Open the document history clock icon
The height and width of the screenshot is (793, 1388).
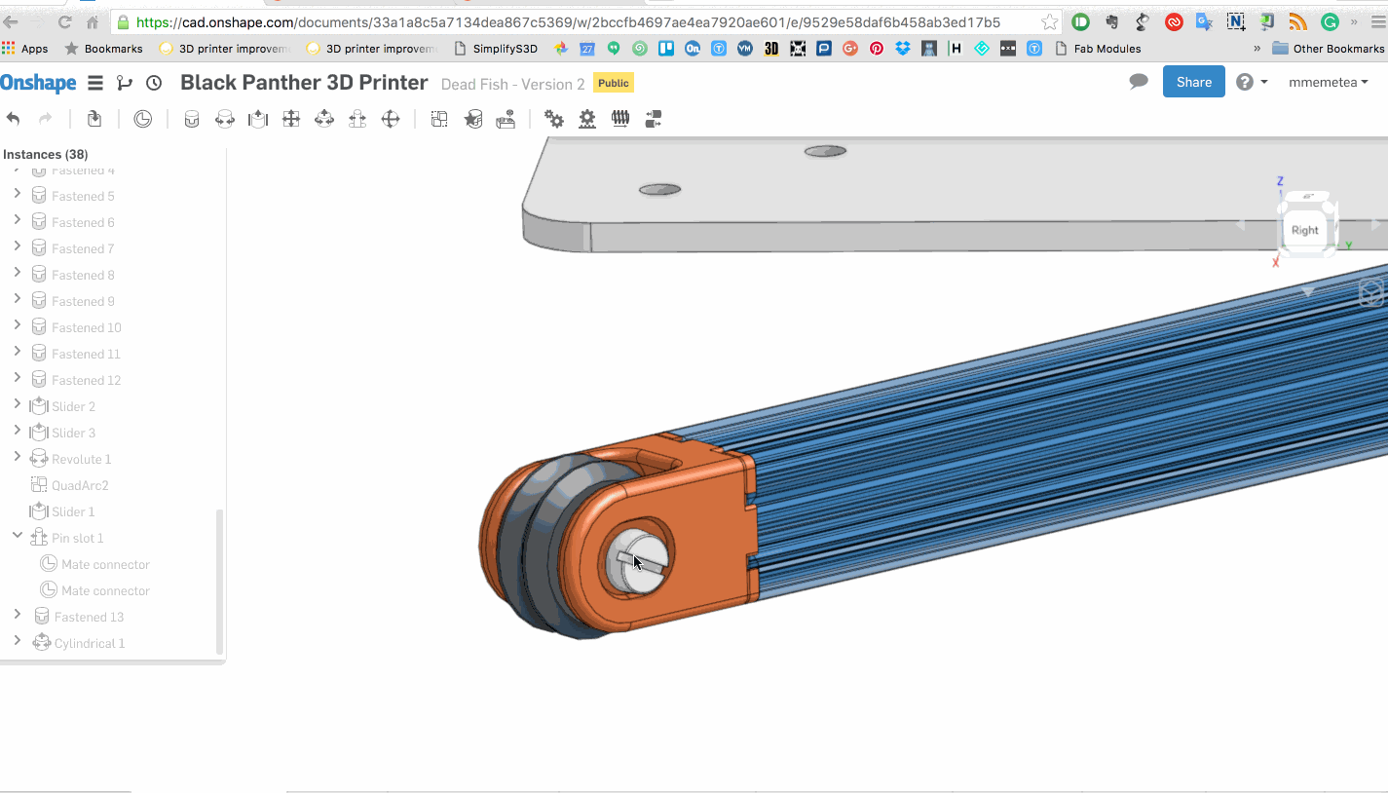coord(154,83)
